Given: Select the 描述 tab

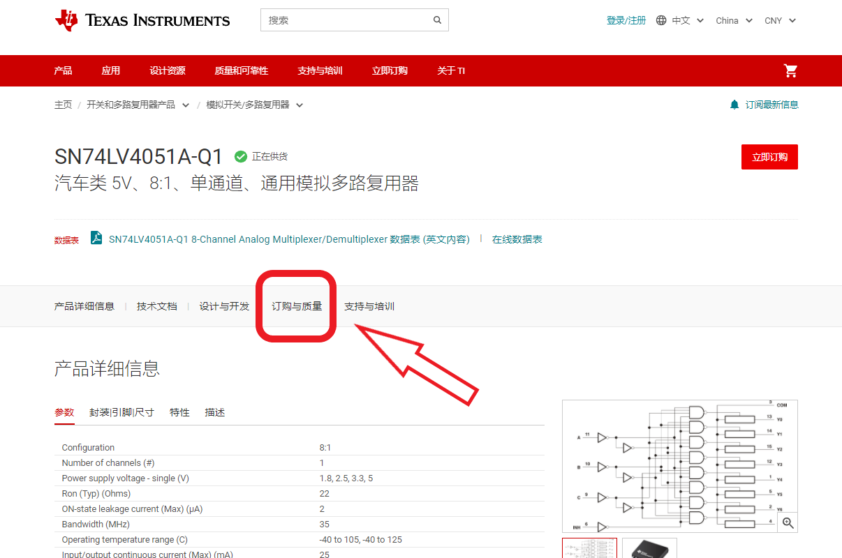Looking at the screenshot, I should coord(215,412).
